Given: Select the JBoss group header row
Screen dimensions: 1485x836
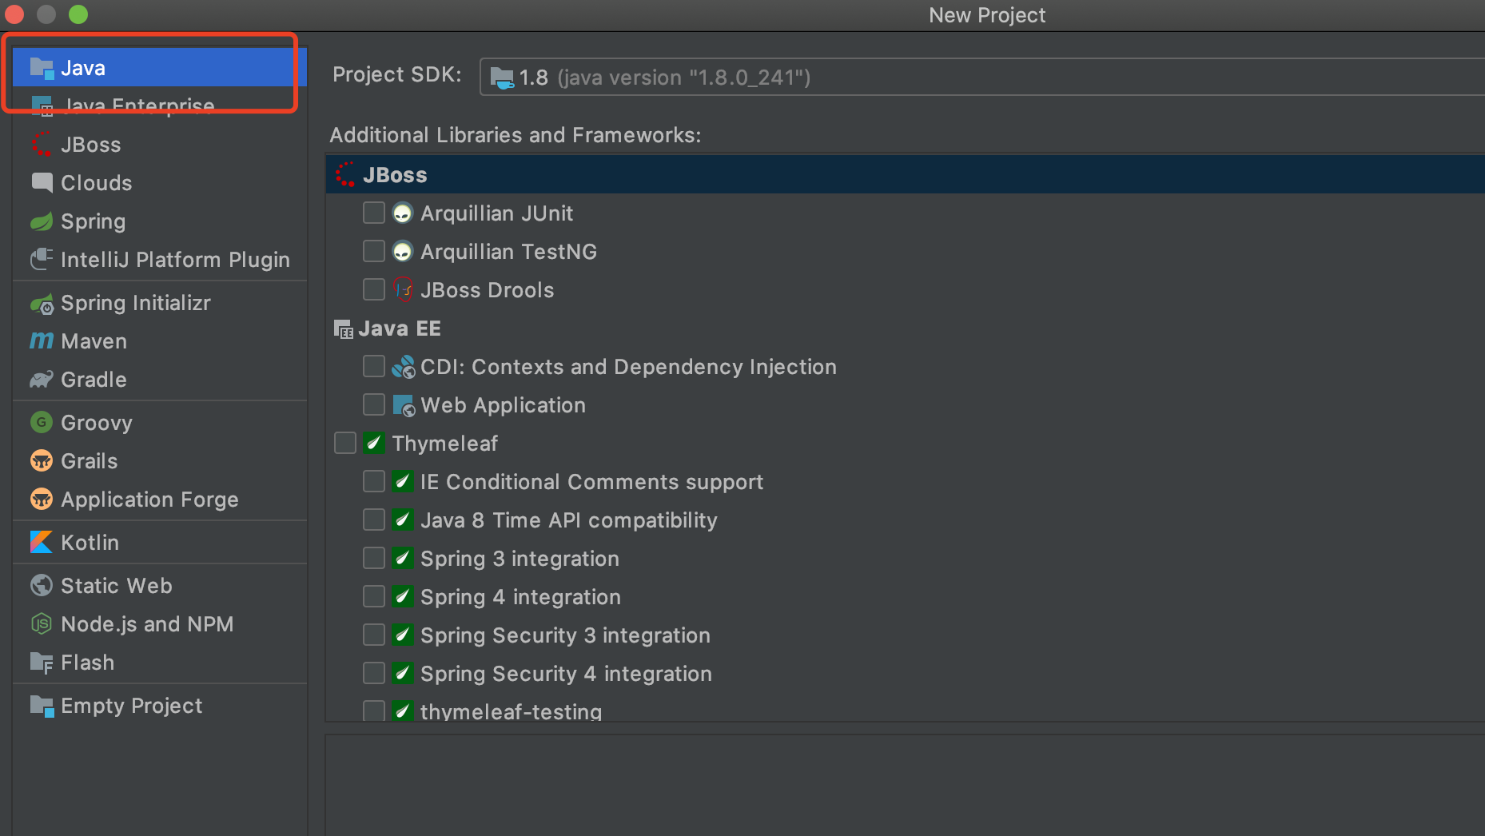Looking at the screenshot, I should coord(906,175).
